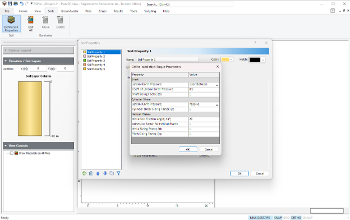
Task: Click OK in torque parameters dialog
Action: (x=188, y=149)
